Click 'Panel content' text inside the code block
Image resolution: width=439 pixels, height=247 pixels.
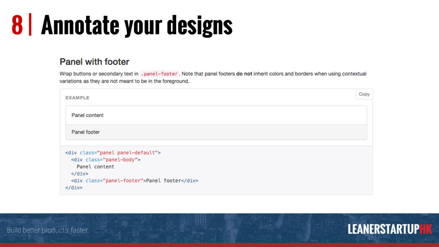coord(96,167)
